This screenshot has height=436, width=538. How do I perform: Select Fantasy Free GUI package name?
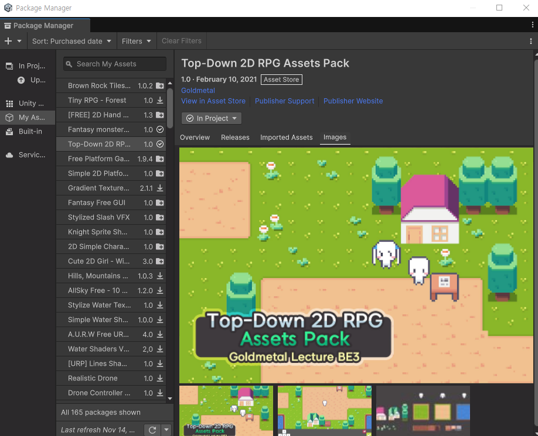pos(97,202)
